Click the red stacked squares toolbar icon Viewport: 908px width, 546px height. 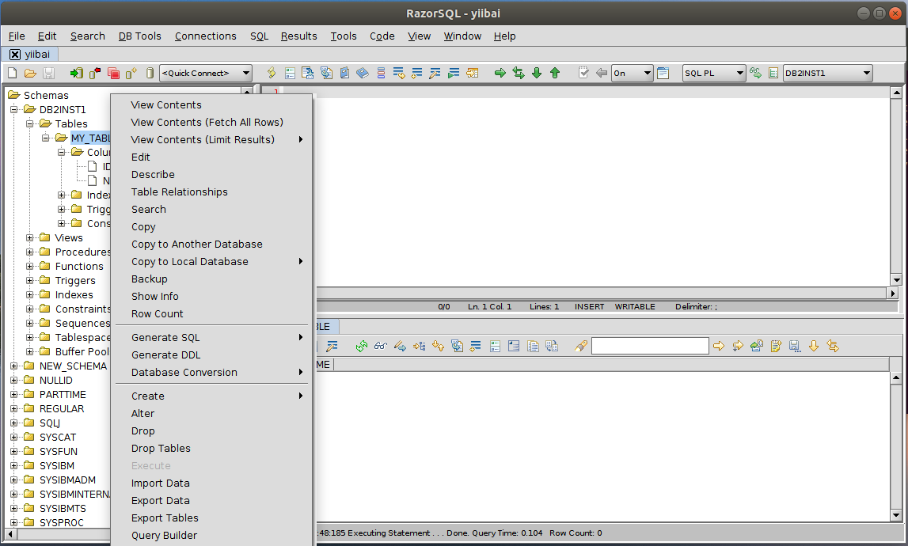pyautogui.click(x=113, y=73)
